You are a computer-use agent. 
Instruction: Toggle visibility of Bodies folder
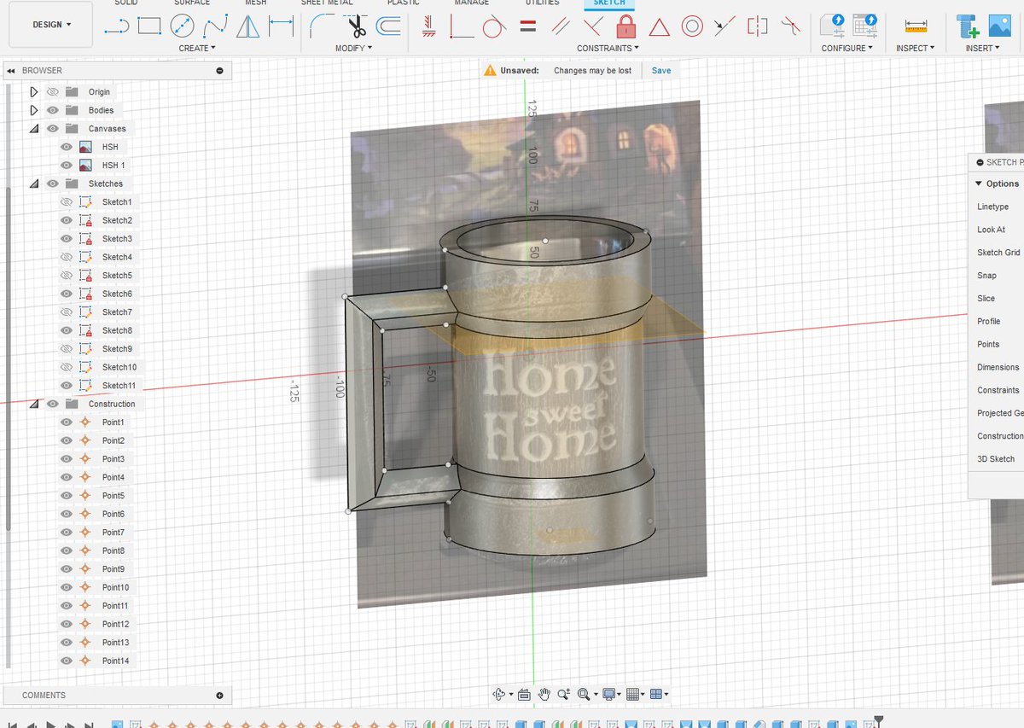[53, 110]
